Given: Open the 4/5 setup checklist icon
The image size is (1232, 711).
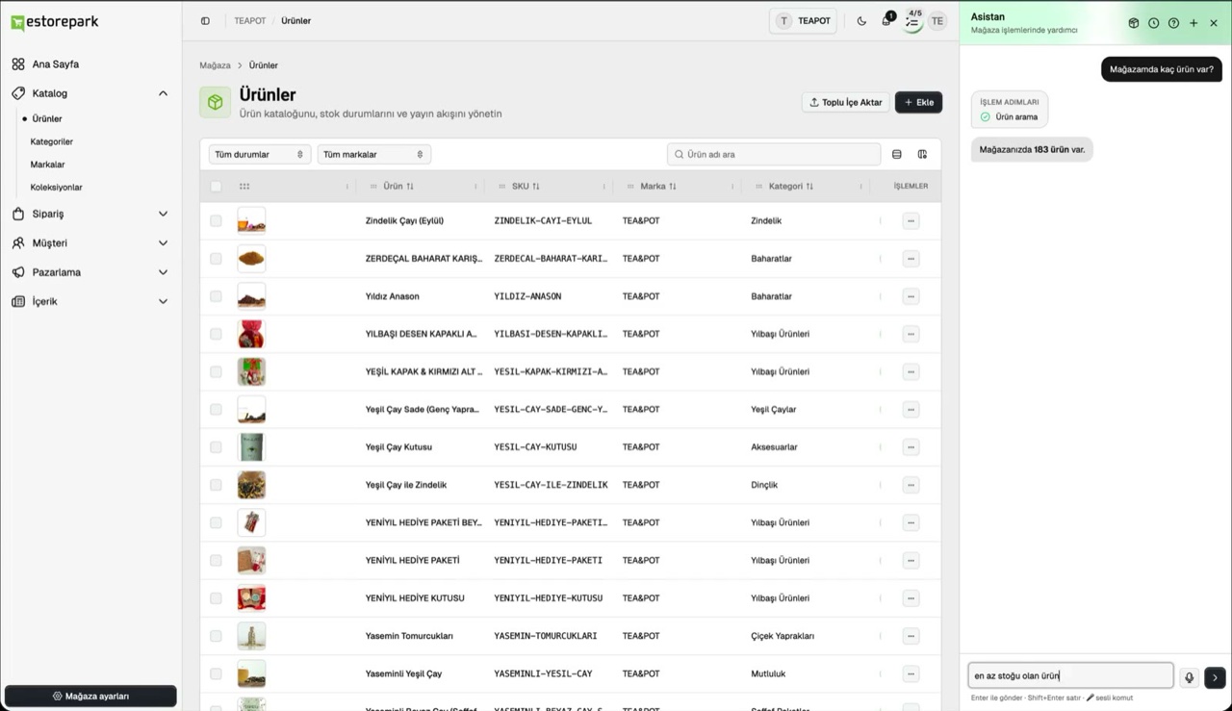Looking at the screenshot, I should tap(912, 20).
